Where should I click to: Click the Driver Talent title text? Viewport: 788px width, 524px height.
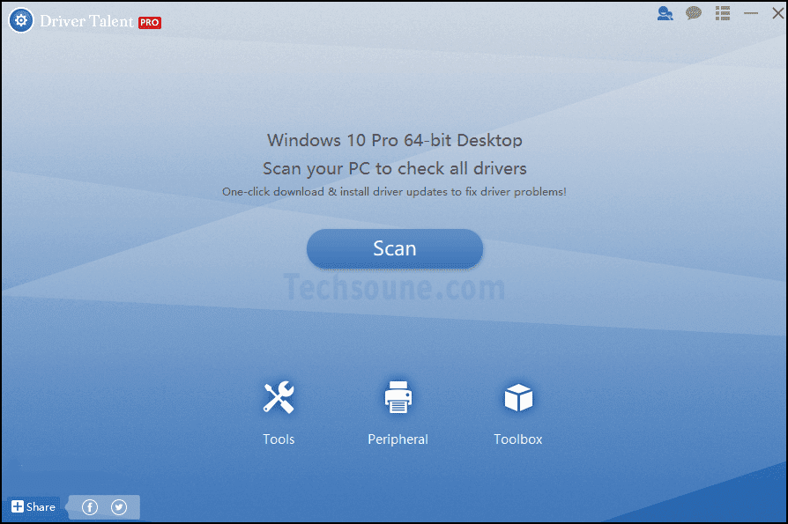click(x=87, y=21)
